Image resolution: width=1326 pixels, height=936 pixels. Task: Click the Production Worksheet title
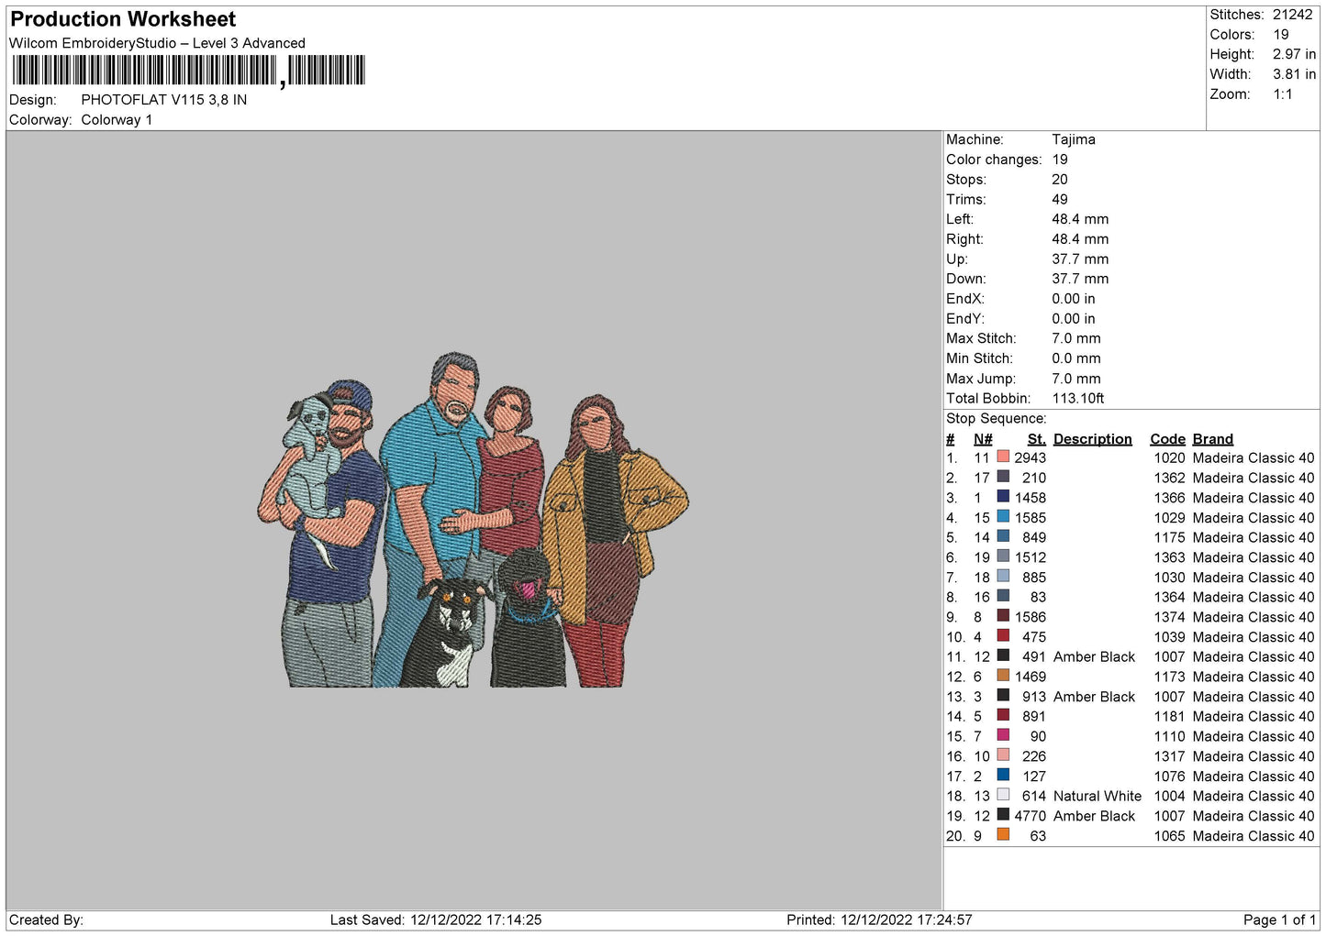123,19
